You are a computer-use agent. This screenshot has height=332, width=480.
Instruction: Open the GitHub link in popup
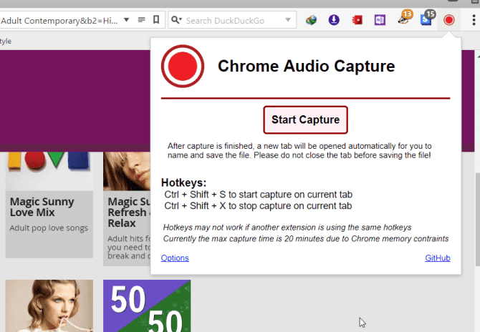pyautogui.click(x=438, y=258)
